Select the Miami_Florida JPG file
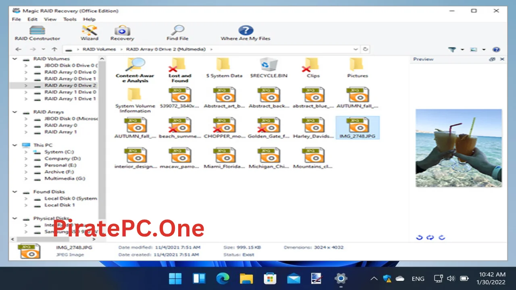Image resolution: width=516 pixels, height=290 pixels. pyautogui.click(x=224, y=158)
